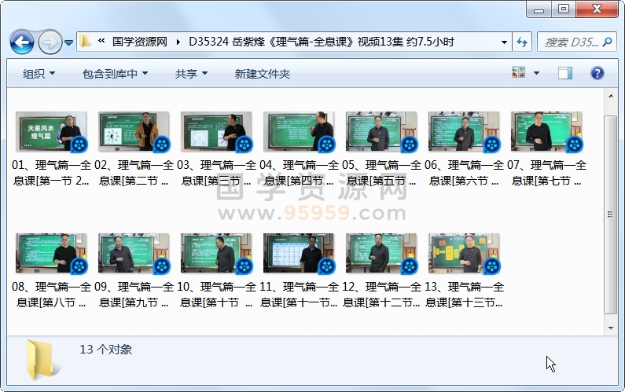Image resolution: width=625 pixels, height=392 pixels.
Task: Click file name 11、理气篇—全息课[第十一节
Action: (x=299, y=295)
